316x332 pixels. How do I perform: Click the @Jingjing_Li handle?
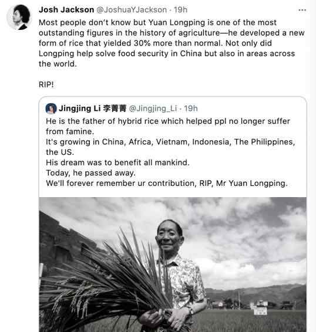pyautogui.click(x=153, y=109)
